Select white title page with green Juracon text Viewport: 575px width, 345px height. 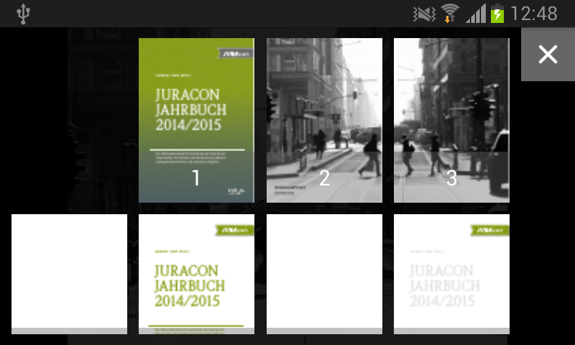[196, 274]
